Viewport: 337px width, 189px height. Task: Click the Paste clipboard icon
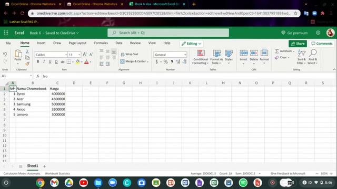pos(18,54)
